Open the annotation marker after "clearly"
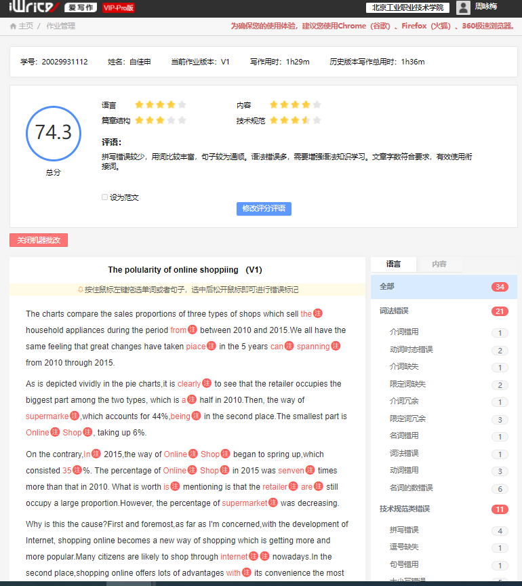This screenshot has height=586, width=522. [x=207, y=384]
